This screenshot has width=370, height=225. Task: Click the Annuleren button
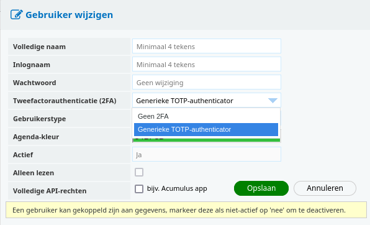coord(325,188)
